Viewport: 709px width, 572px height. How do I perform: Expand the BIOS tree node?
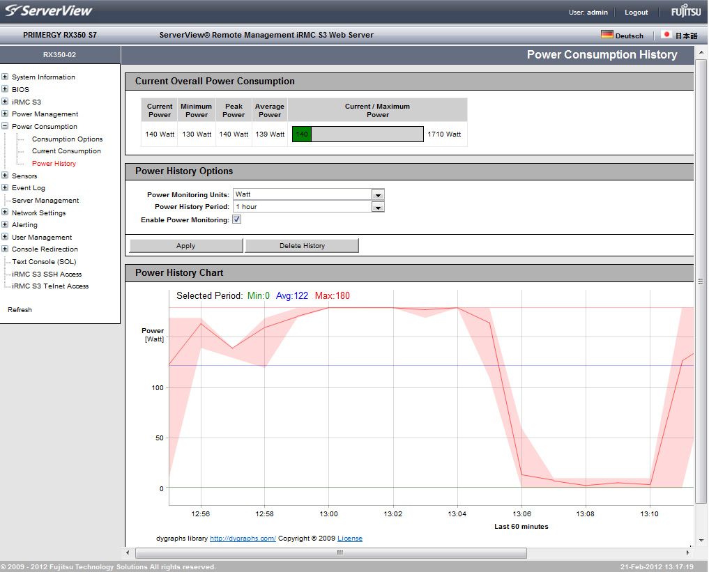tap(5, 89)
